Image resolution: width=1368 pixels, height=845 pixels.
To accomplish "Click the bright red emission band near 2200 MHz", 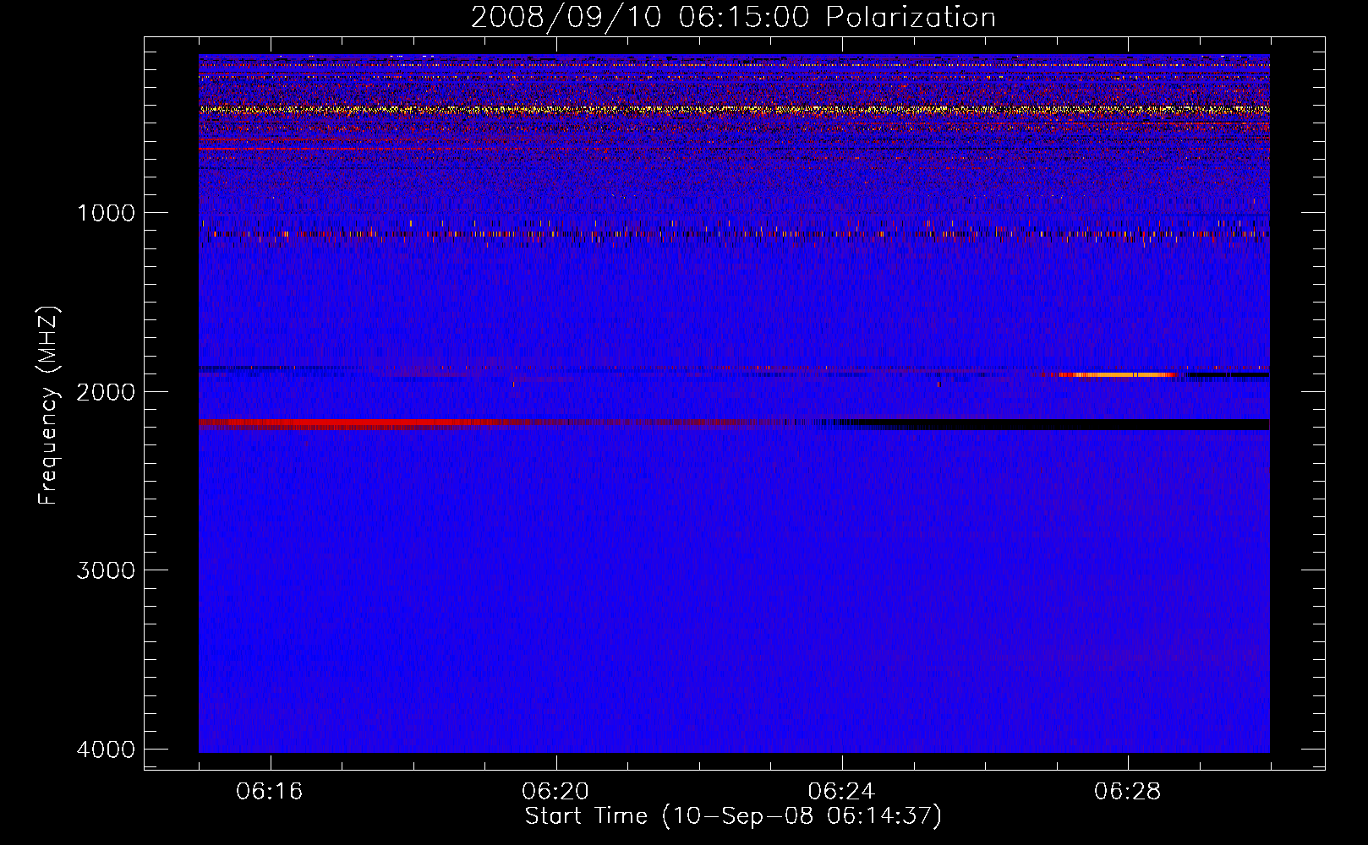I will [355, 423].
